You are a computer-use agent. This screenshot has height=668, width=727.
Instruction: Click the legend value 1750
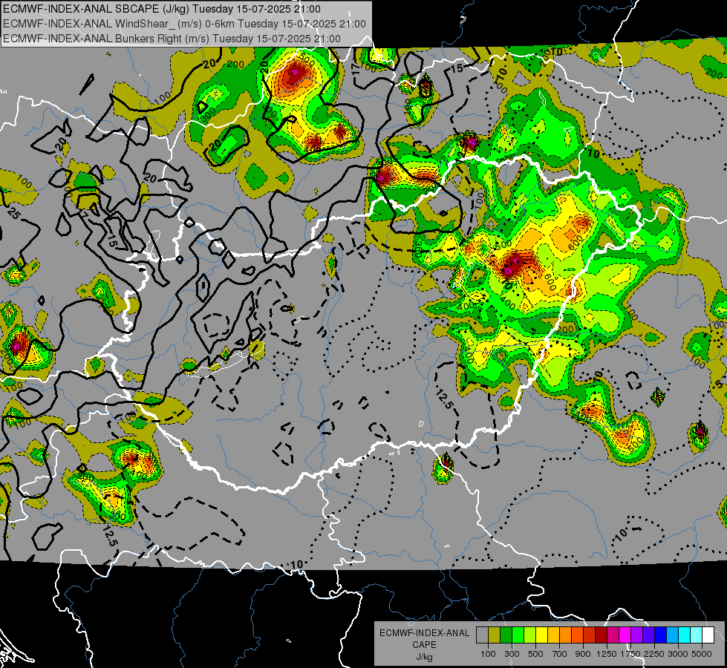[630, 654]
